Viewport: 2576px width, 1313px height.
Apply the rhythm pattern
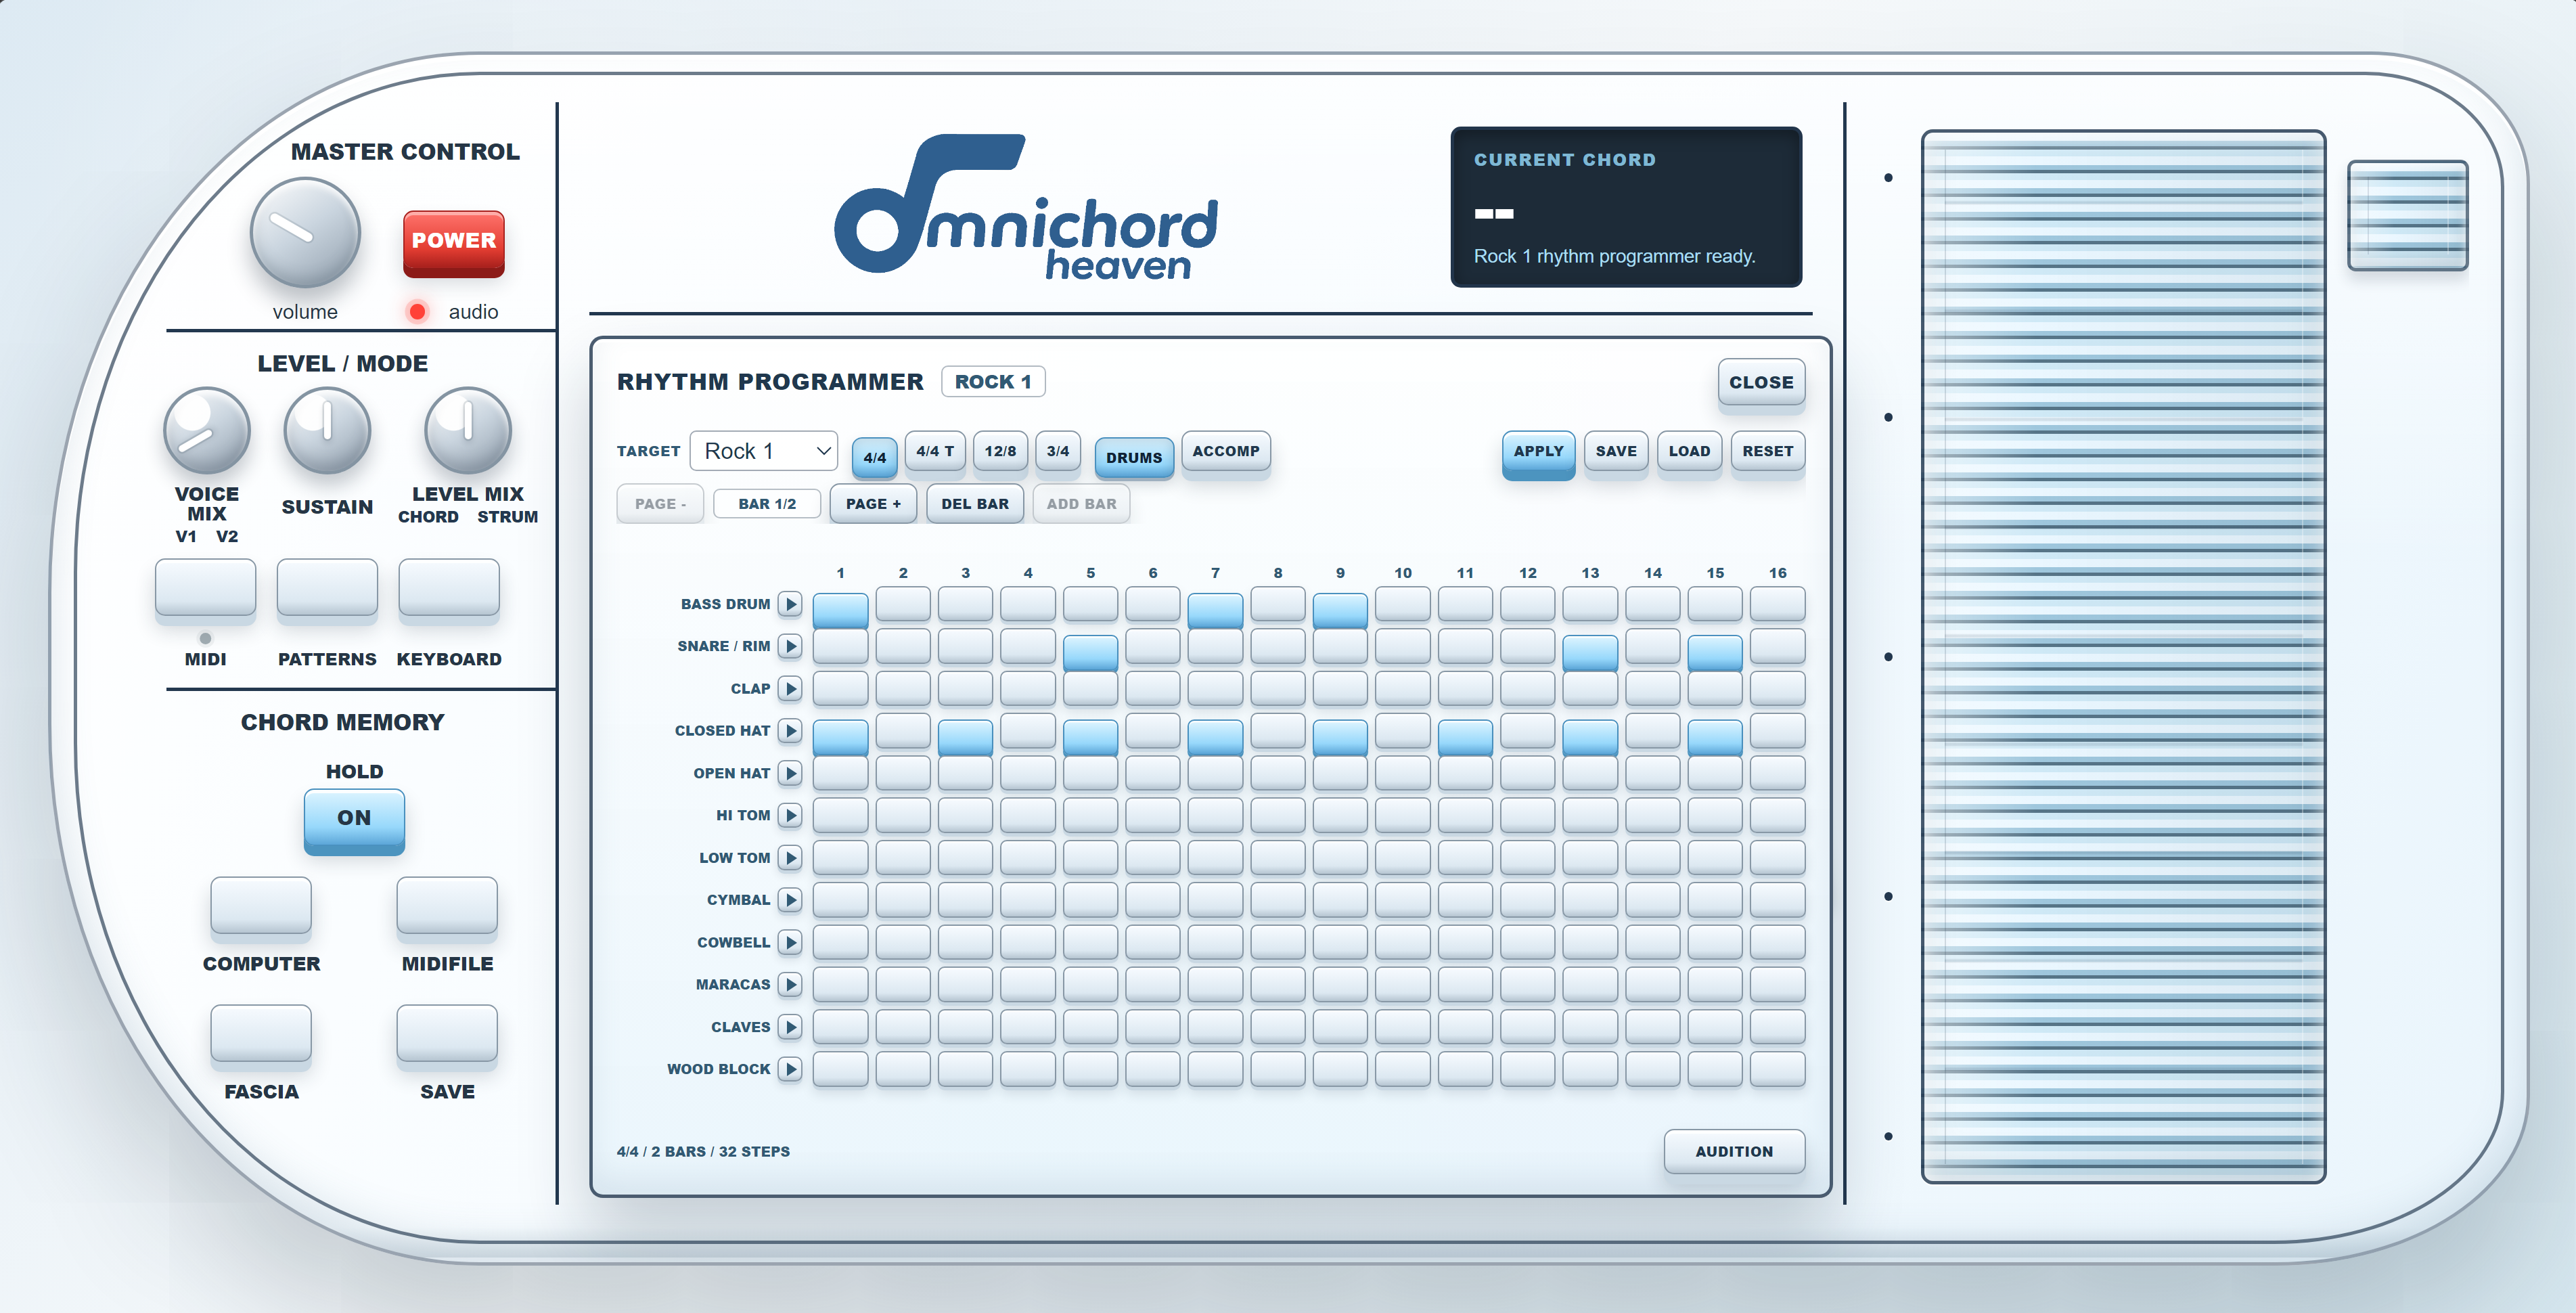[x=1538, y=454]
